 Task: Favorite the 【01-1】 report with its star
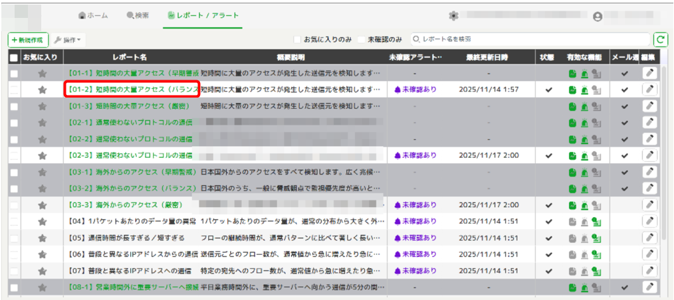(x=42, y=74)
